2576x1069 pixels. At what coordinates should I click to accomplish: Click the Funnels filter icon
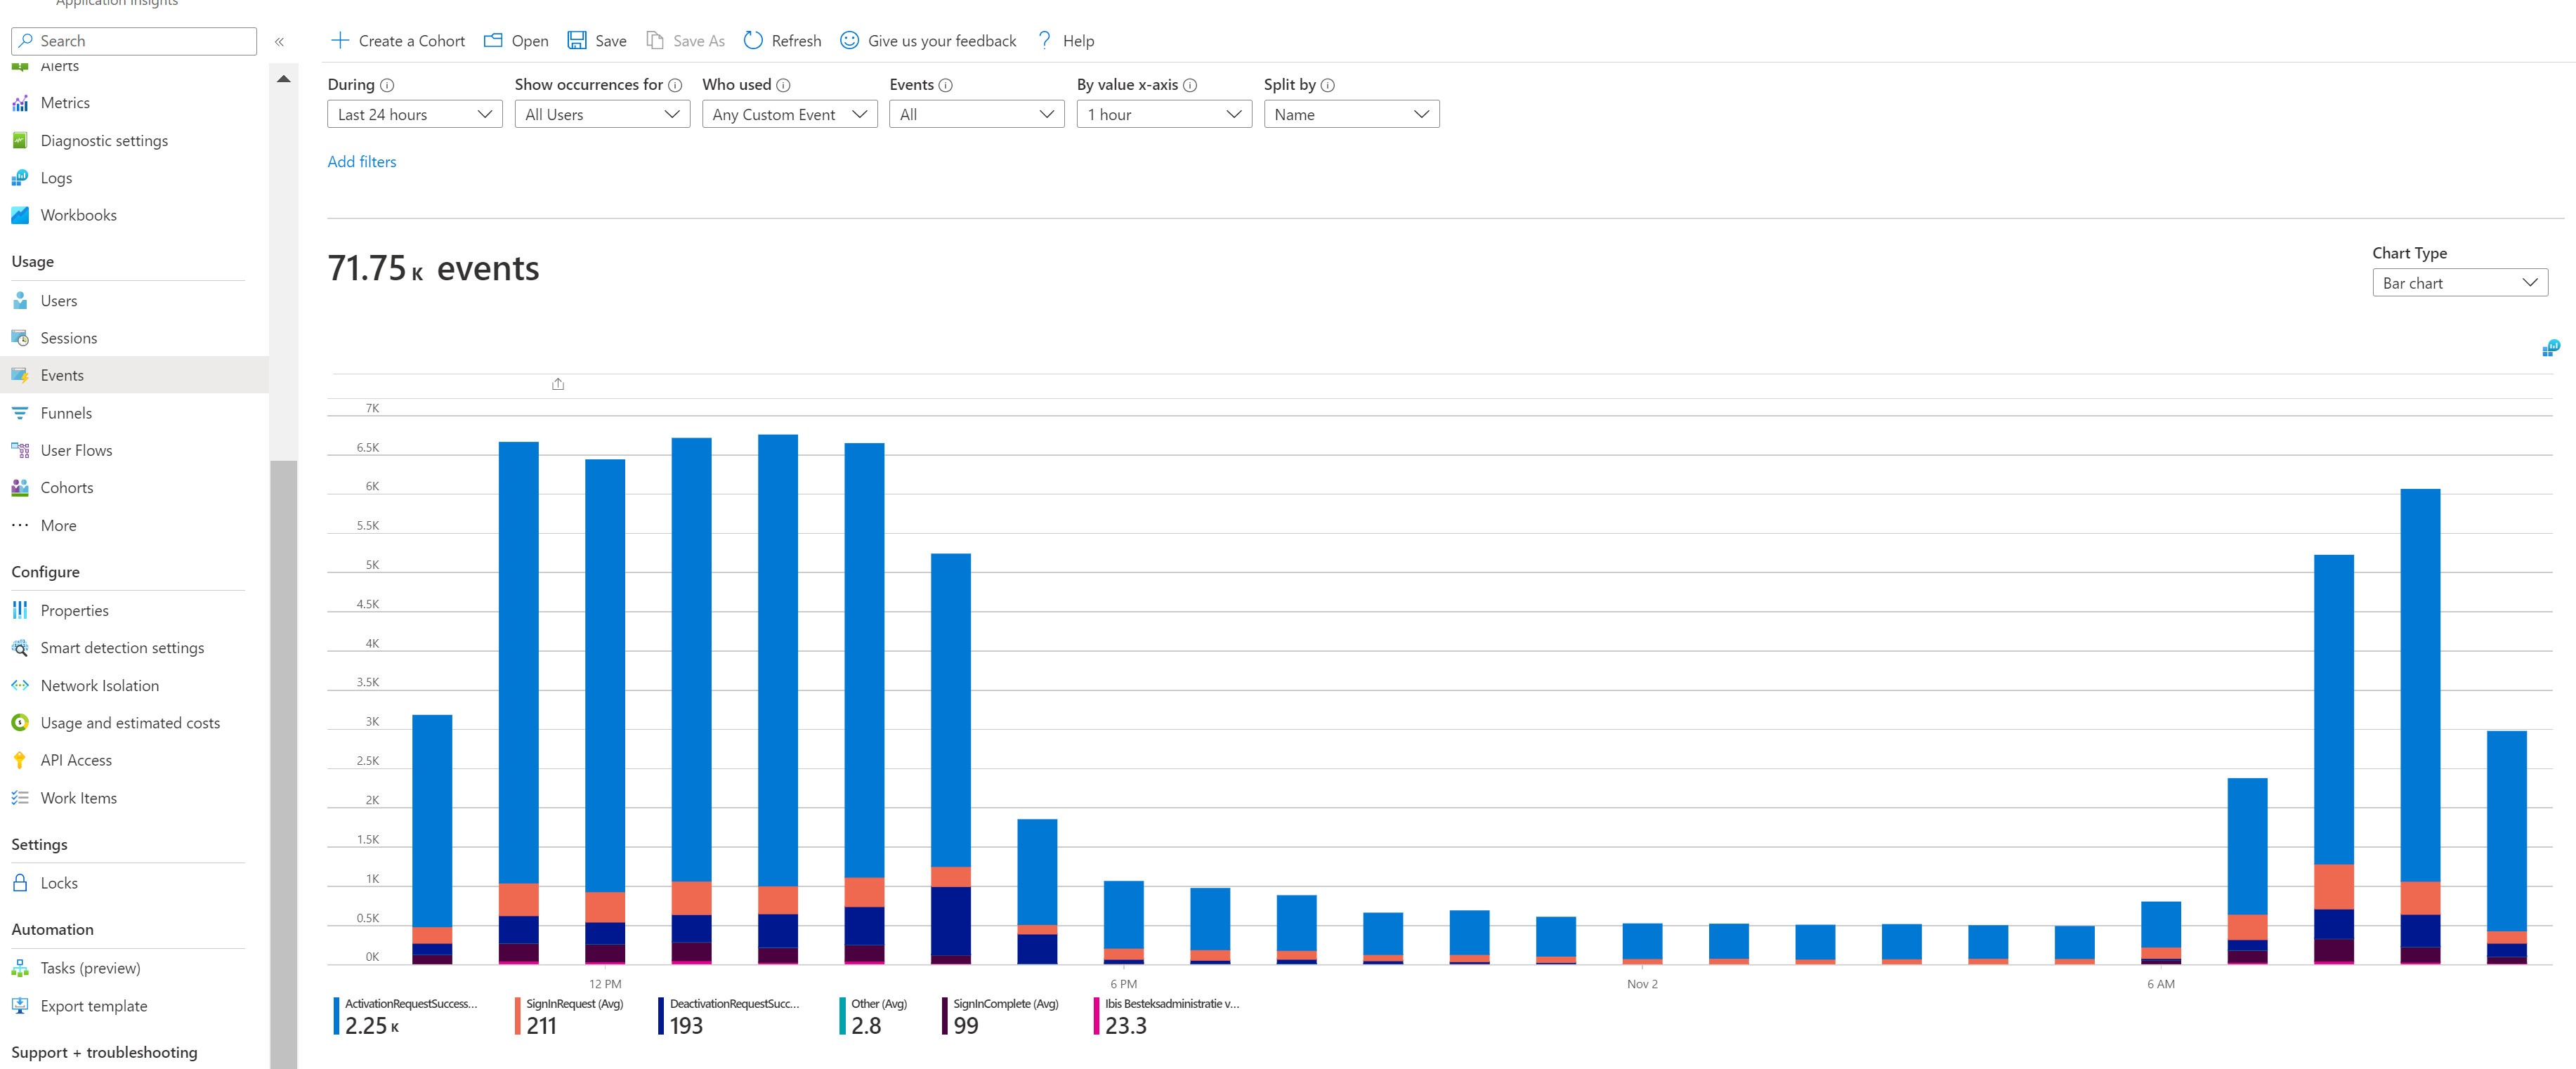(x=20, y=413)
